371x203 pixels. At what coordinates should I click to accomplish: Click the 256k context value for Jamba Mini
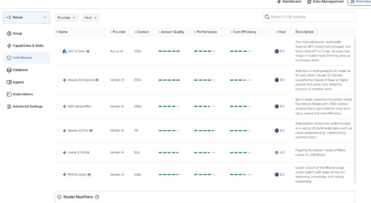[x=138, y=107]
